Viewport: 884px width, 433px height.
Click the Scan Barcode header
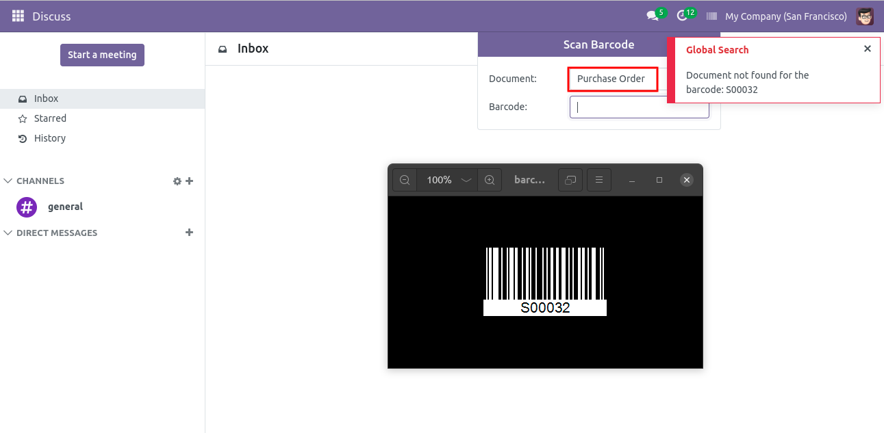point(598,44)
